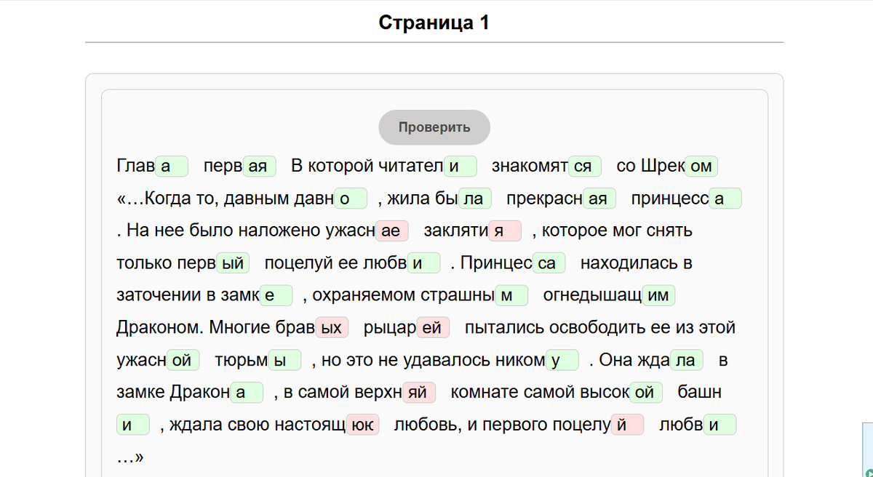The image size is (873, 477).
Task: Select the red 'ей' field after 'рыцар'
Action: [x=434, y=327]
